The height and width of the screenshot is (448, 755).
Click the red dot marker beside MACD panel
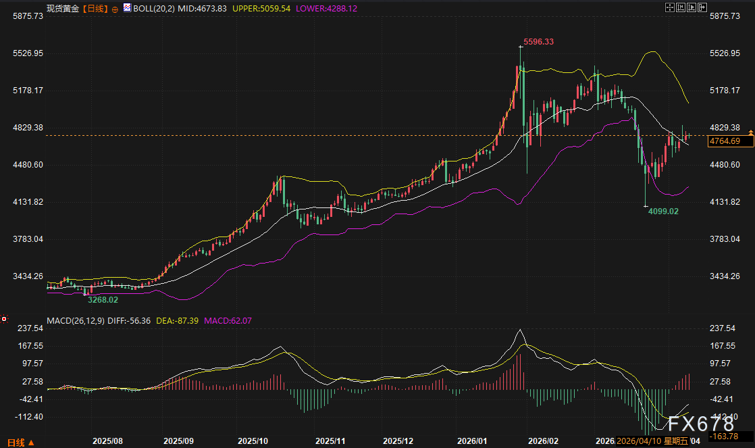pyautogui.click(x=4, y=319)
